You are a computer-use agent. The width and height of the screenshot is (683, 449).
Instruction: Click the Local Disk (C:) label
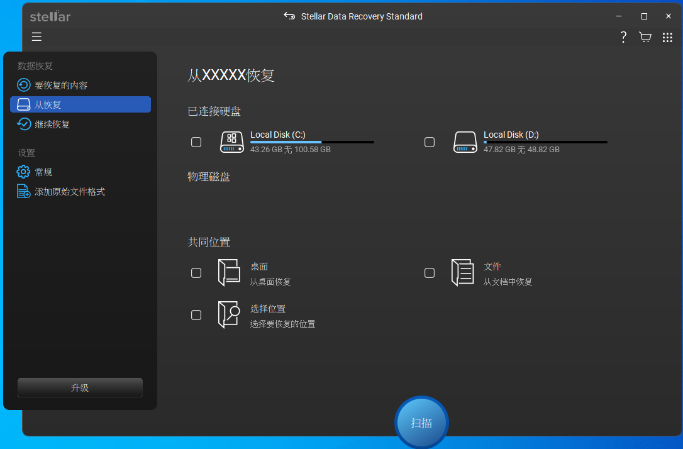pos(278,135)
